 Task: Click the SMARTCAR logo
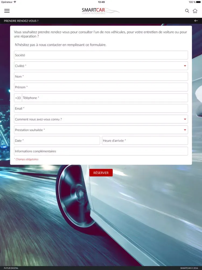[101, 11]
